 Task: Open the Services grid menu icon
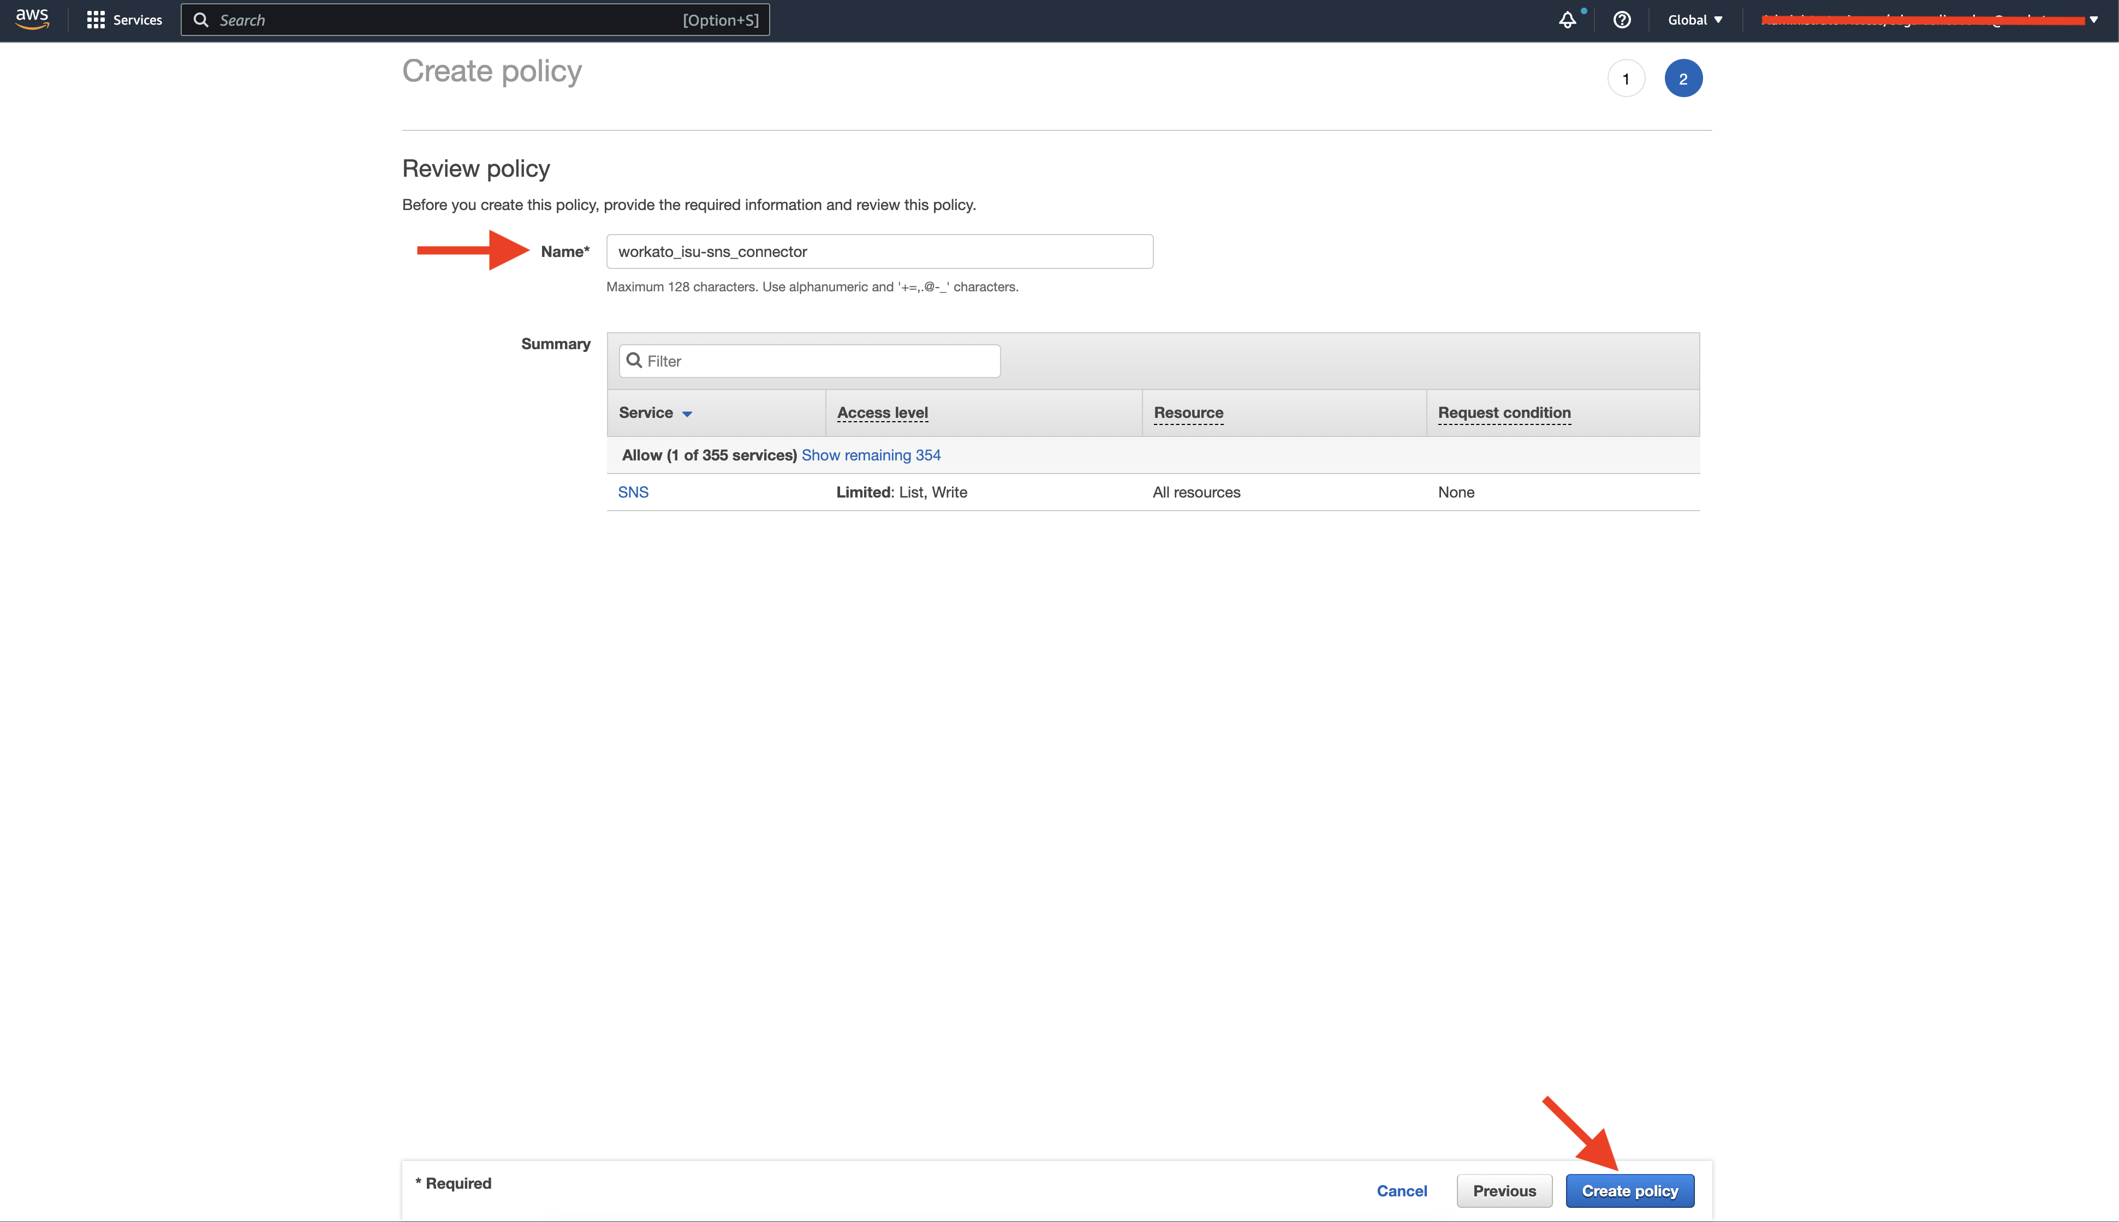[x=96, y=19]
